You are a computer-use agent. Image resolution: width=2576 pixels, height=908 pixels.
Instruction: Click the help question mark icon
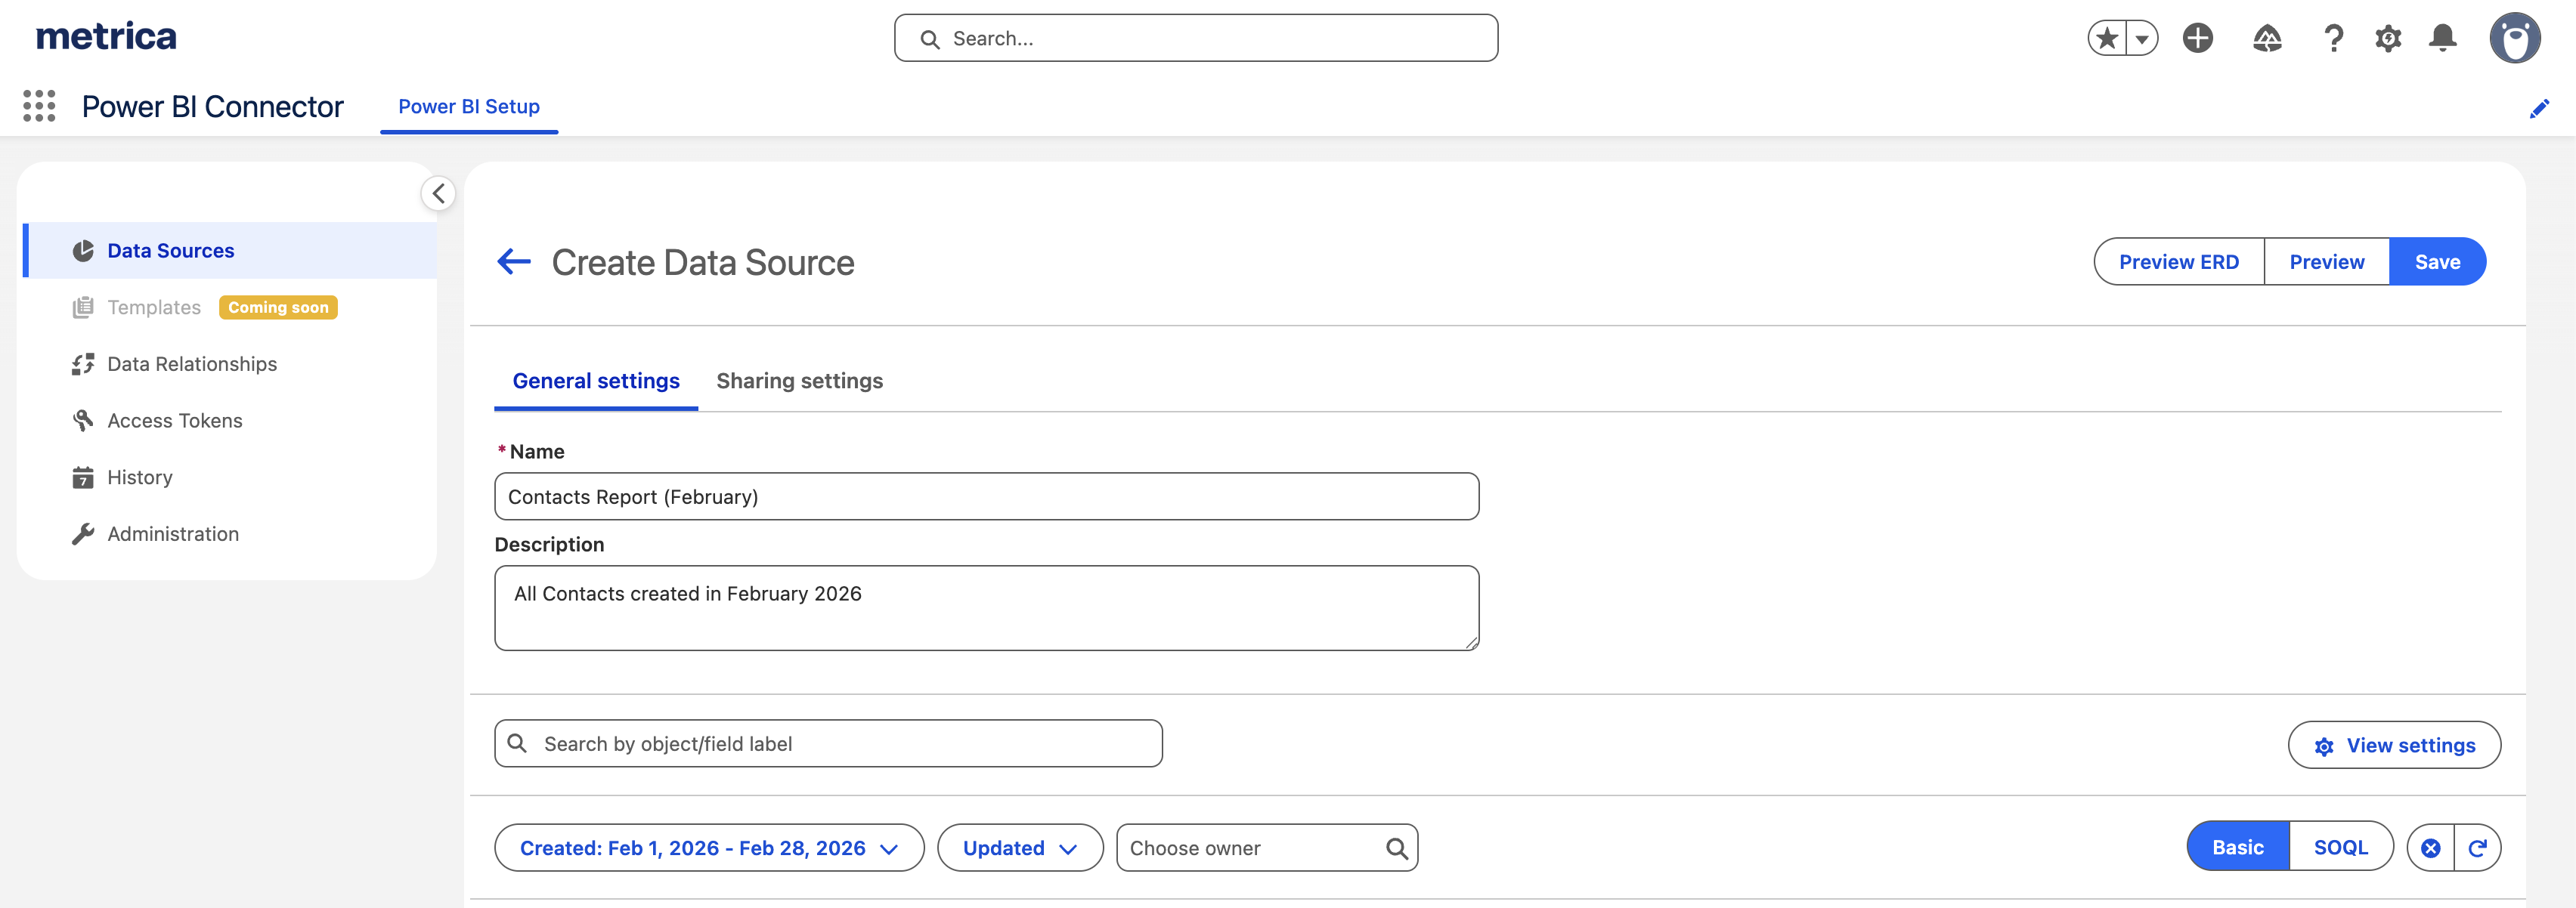2333,38
